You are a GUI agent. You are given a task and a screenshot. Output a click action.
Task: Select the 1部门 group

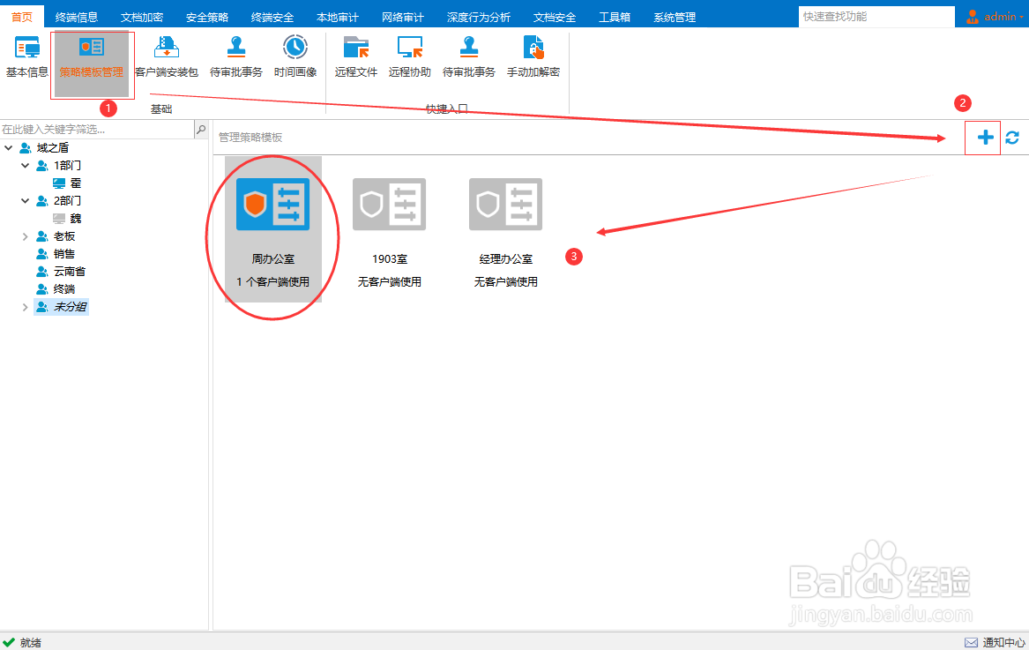(x=59, y=166)
